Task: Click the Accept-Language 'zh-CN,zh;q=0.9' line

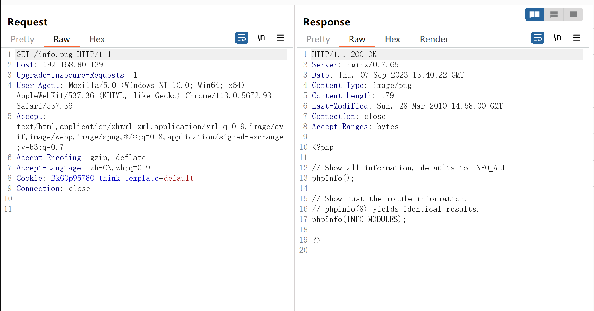Action: (x=83, y=168)
